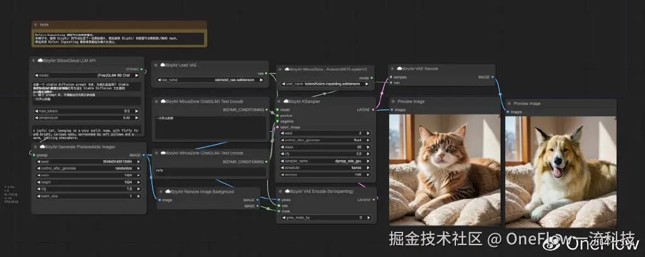Click the mask input port on VAE Encode
Image resolution: width=645 pixels, height=257 pixels.
278,211
